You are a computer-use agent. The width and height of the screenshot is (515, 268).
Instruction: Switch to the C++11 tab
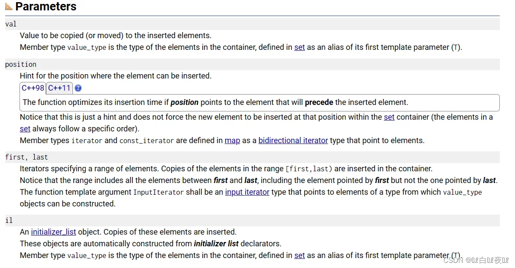pos(59,88)
